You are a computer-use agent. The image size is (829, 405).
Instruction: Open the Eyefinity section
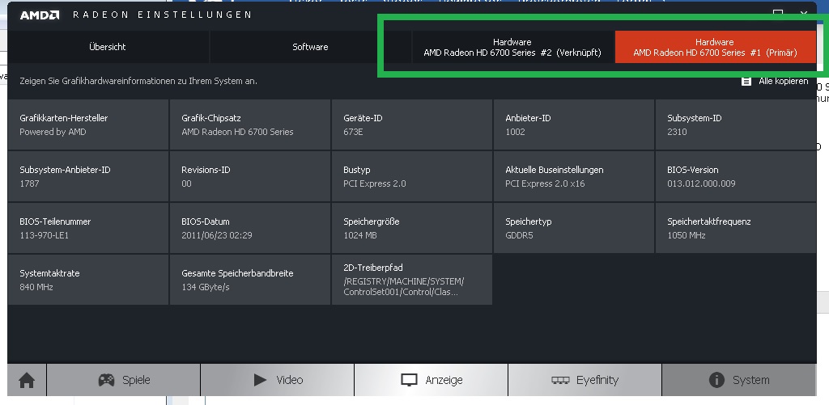point(585,380)
